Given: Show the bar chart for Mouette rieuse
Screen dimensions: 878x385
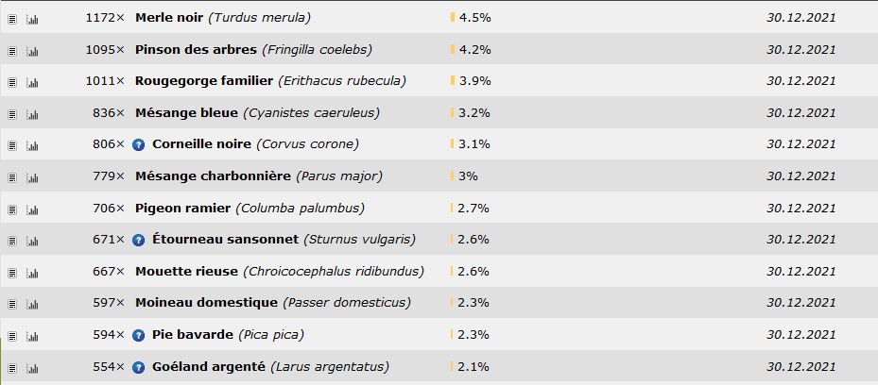Looking at the screenshot, I should click(32, 274).
